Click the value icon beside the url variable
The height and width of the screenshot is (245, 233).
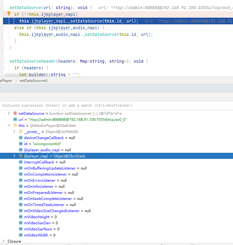[15, 119]
